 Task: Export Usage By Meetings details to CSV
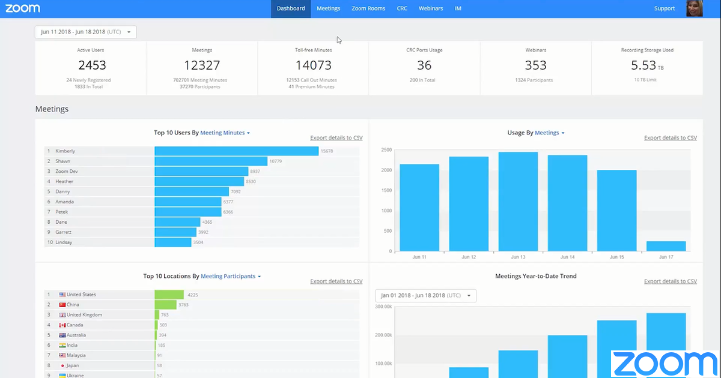pyautogui.click(x=670, y=138)
